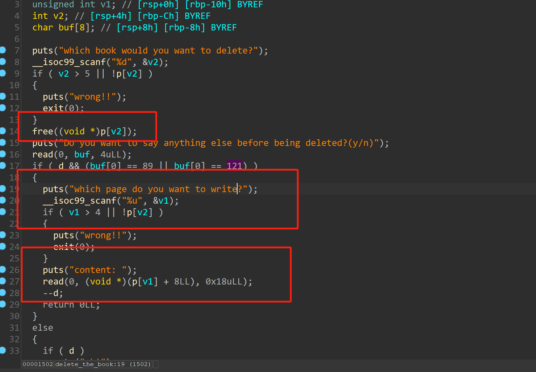Click the [rbp-8h] comment on line 5
This screenshot has width=536, height=372.
click(x=185, y=28)
